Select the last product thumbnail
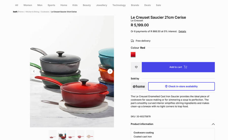This screenshot has height=140, width=228. (x=90, y=135)
